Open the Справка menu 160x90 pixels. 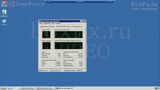click(58, 23)
